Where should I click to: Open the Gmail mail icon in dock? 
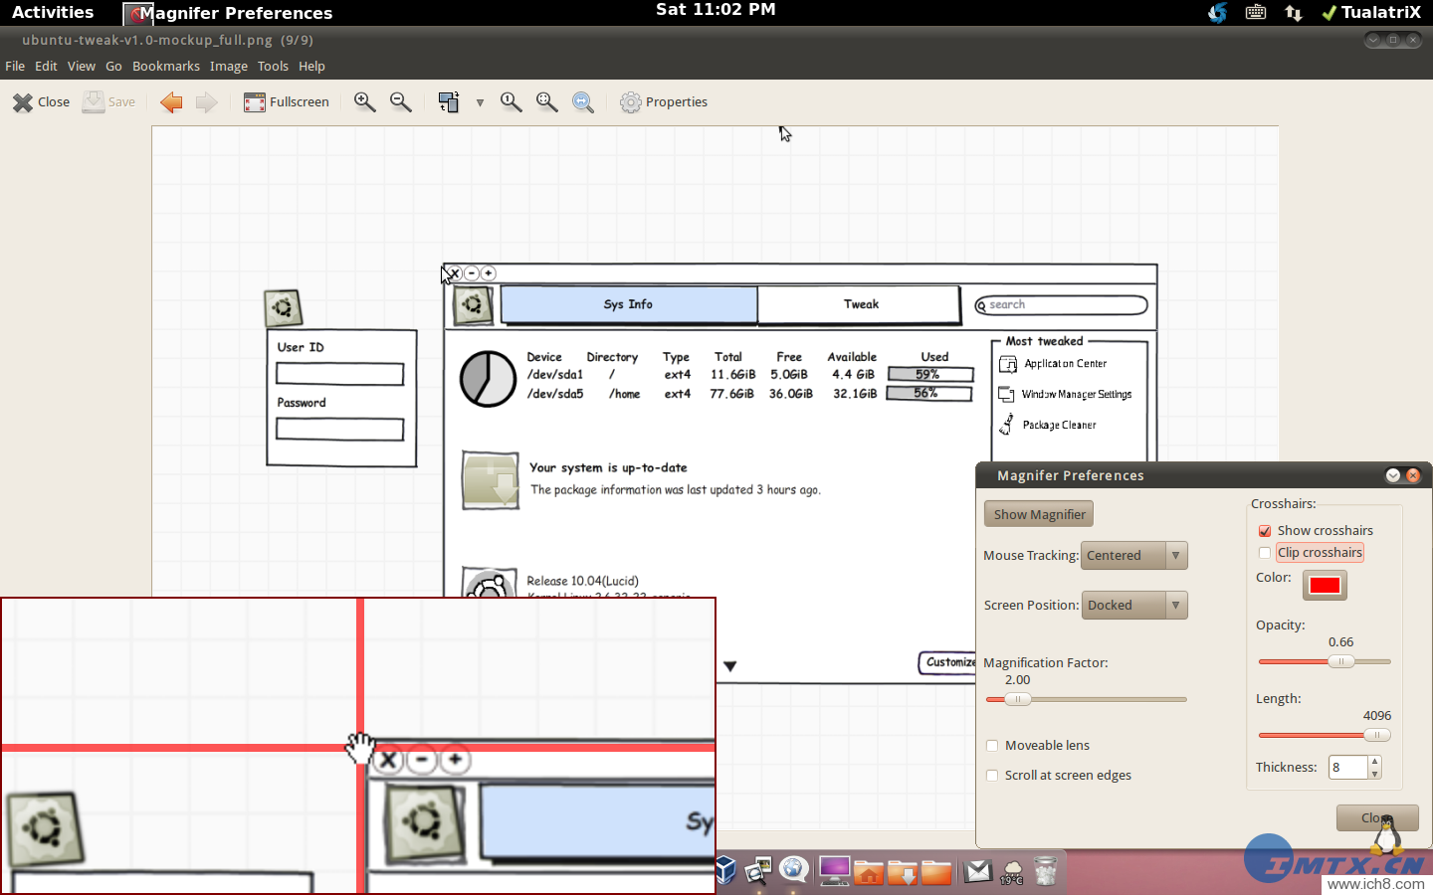click(978, 871)
